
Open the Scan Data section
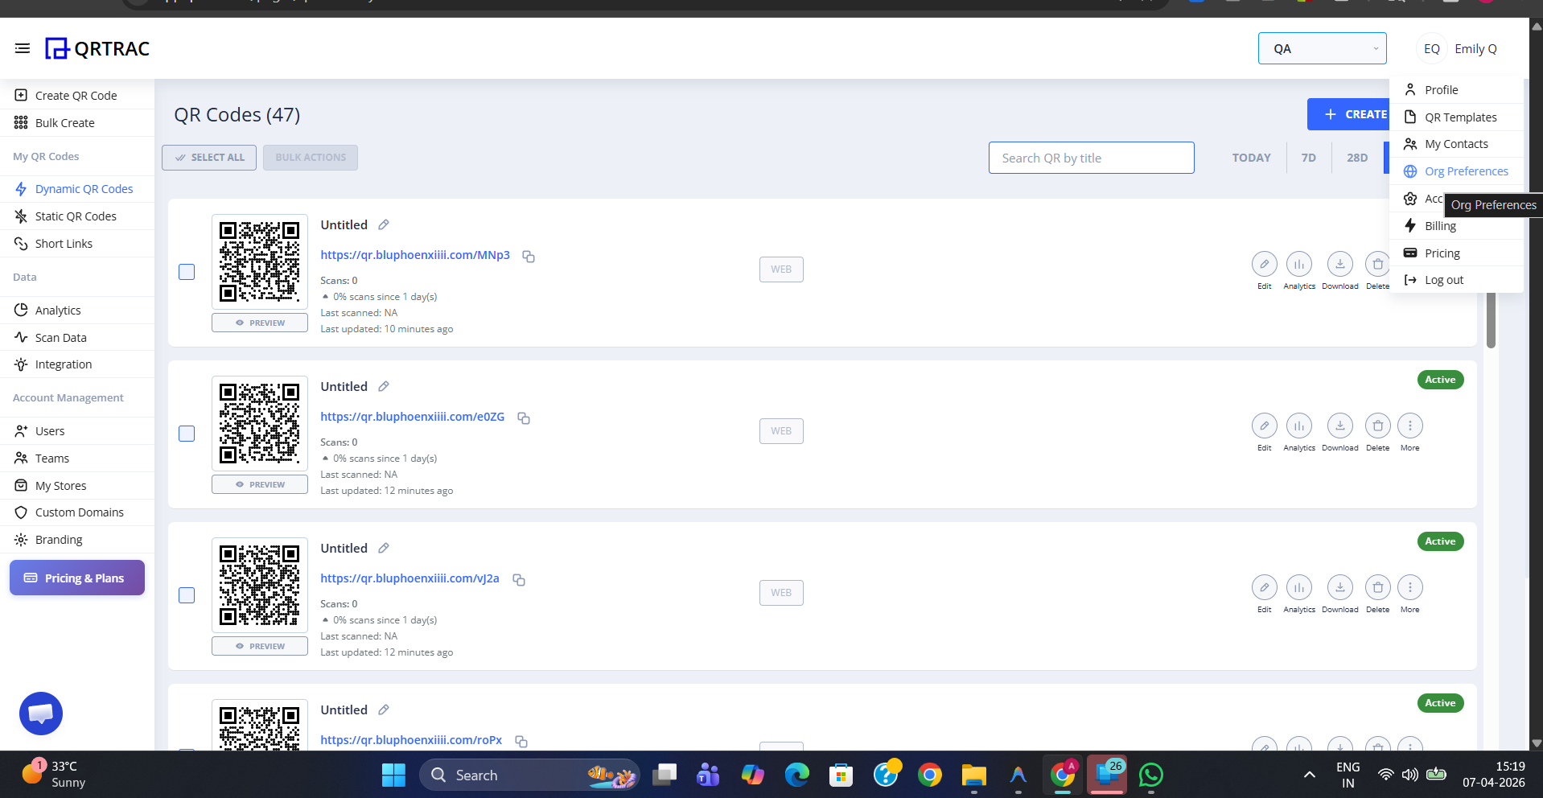pos(60,337)
